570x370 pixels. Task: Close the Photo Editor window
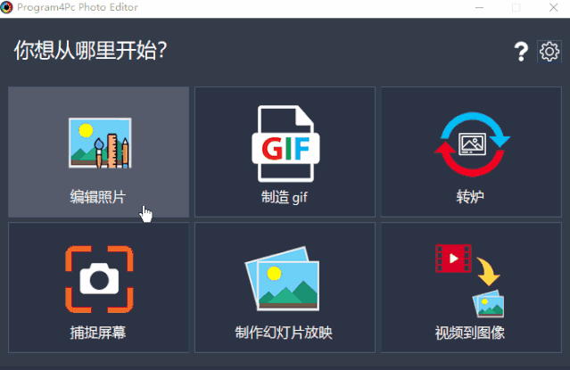click(553, 8)
